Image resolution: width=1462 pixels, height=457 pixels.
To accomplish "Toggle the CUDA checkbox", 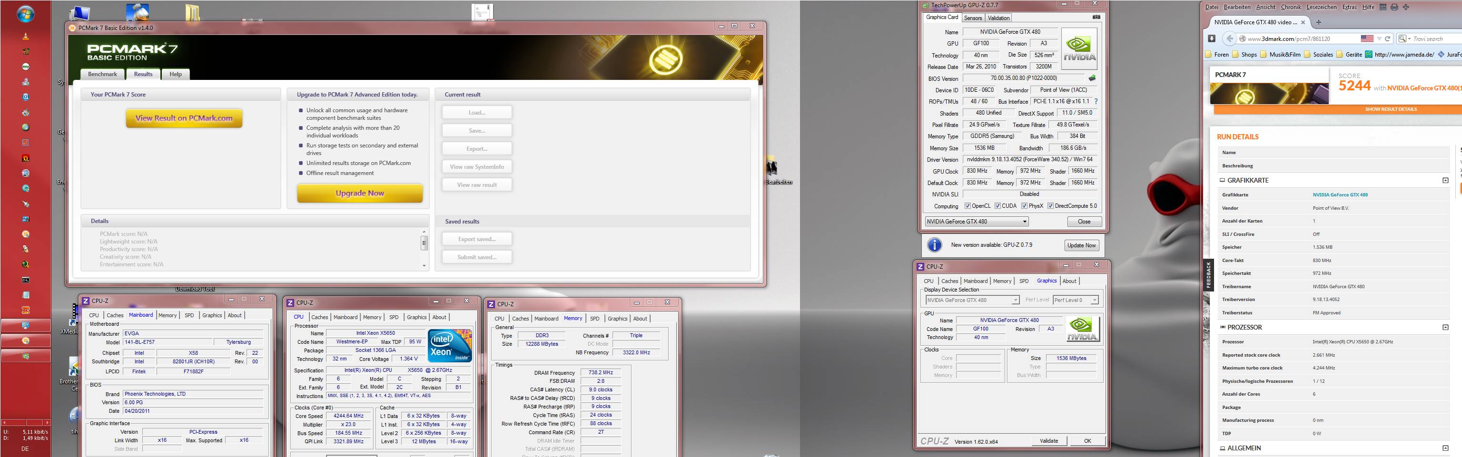I will tap(997, 206).
